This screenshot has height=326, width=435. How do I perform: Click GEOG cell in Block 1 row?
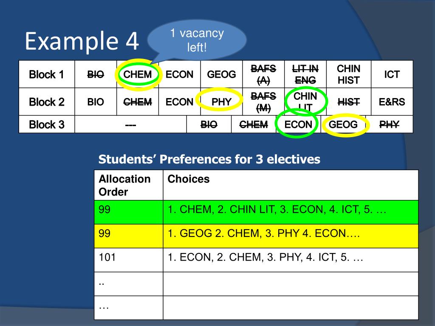tap(221, 74)
